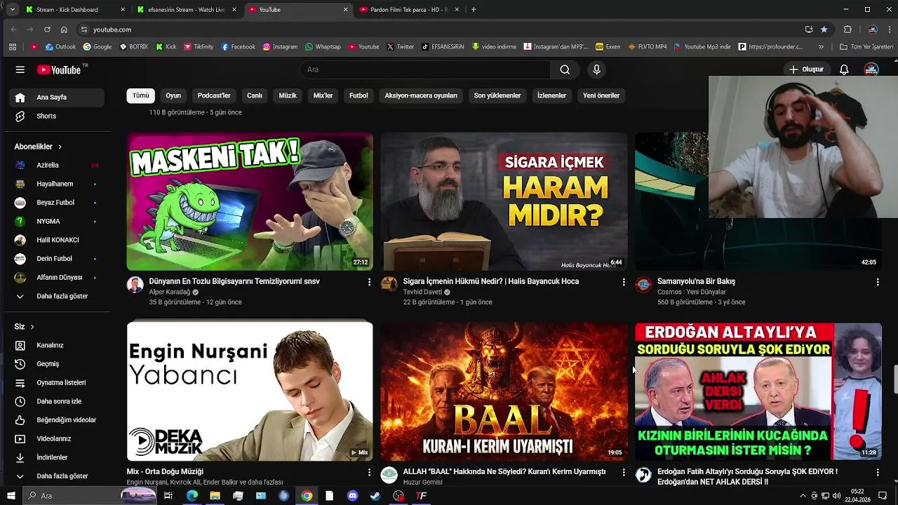Open options for Dünyanın En Tozlu Bilgisayarı video
The width and height of the screenshot is (898, 505).
point(369,282)
